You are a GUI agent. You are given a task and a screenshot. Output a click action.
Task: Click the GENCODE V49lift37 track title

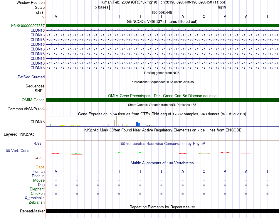pos(162,21)
